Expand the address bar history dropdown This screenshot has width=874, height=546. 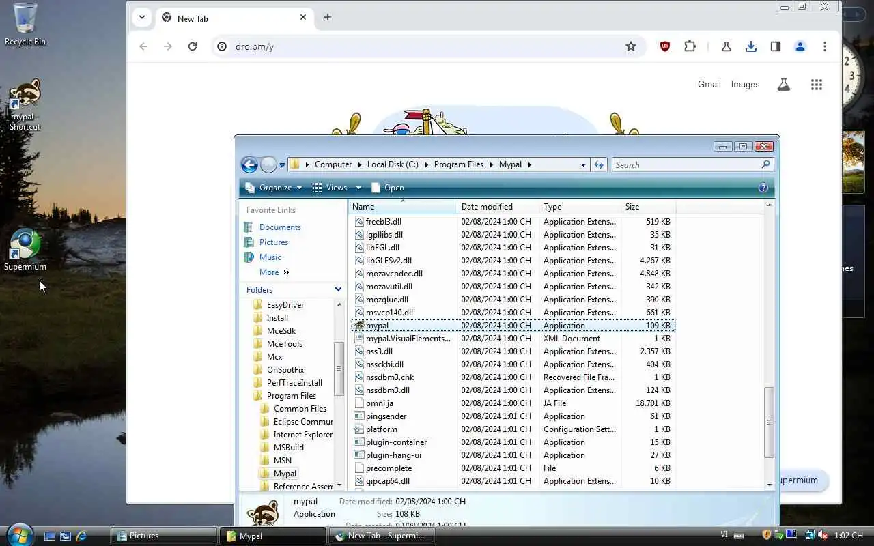(583, 164)
